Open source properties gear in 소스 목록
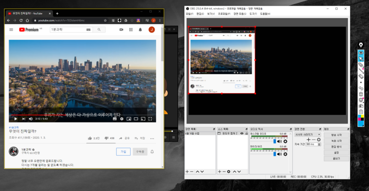 pyautogui.click(x=229, y=172)
